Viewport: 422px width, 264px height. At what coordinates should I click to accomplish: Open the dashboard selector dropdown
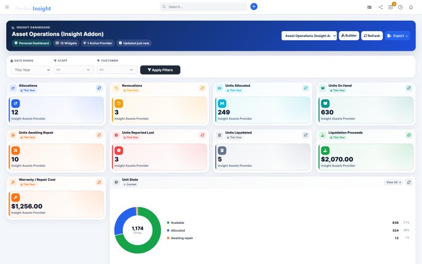coord(309,35)
